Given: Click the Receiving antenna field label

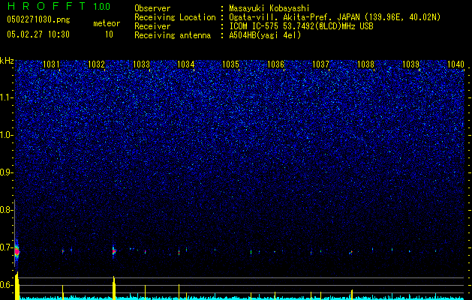Looking at the screenshot, I should tap(173, 35).
